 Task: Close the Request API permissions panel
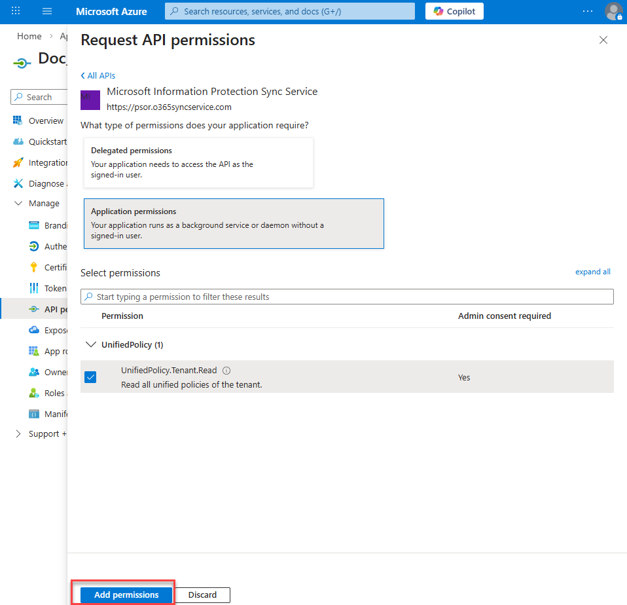[x=603, y=40]
